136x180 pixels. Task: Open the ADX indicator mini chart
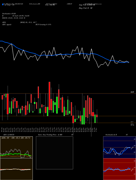16,147
